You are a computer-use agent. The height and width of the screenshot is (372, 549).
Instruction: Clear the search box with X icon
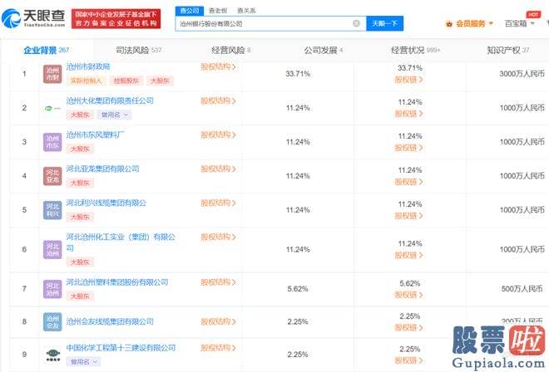[356, 23]
